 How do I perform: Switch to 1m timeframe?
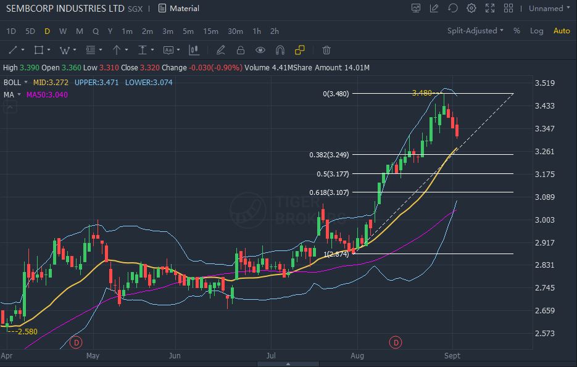pyautogui.click(x=127, y=31)
